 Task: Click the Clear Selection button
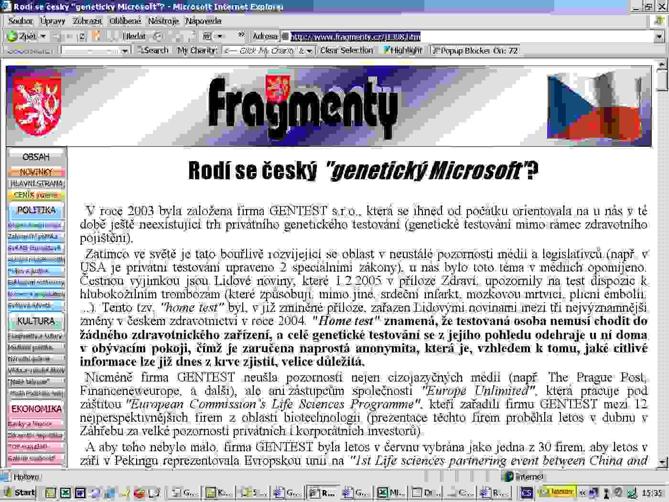click(x=346, y=50)
